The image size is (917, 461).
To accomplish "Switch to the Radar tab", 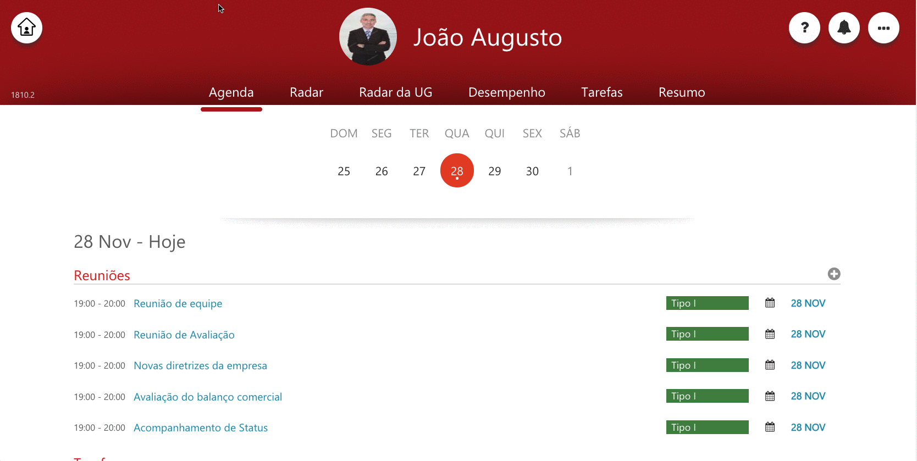I will click(x=306, y=92).
